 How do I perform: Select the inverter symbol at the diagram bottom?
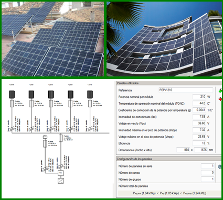click(61, 181)
